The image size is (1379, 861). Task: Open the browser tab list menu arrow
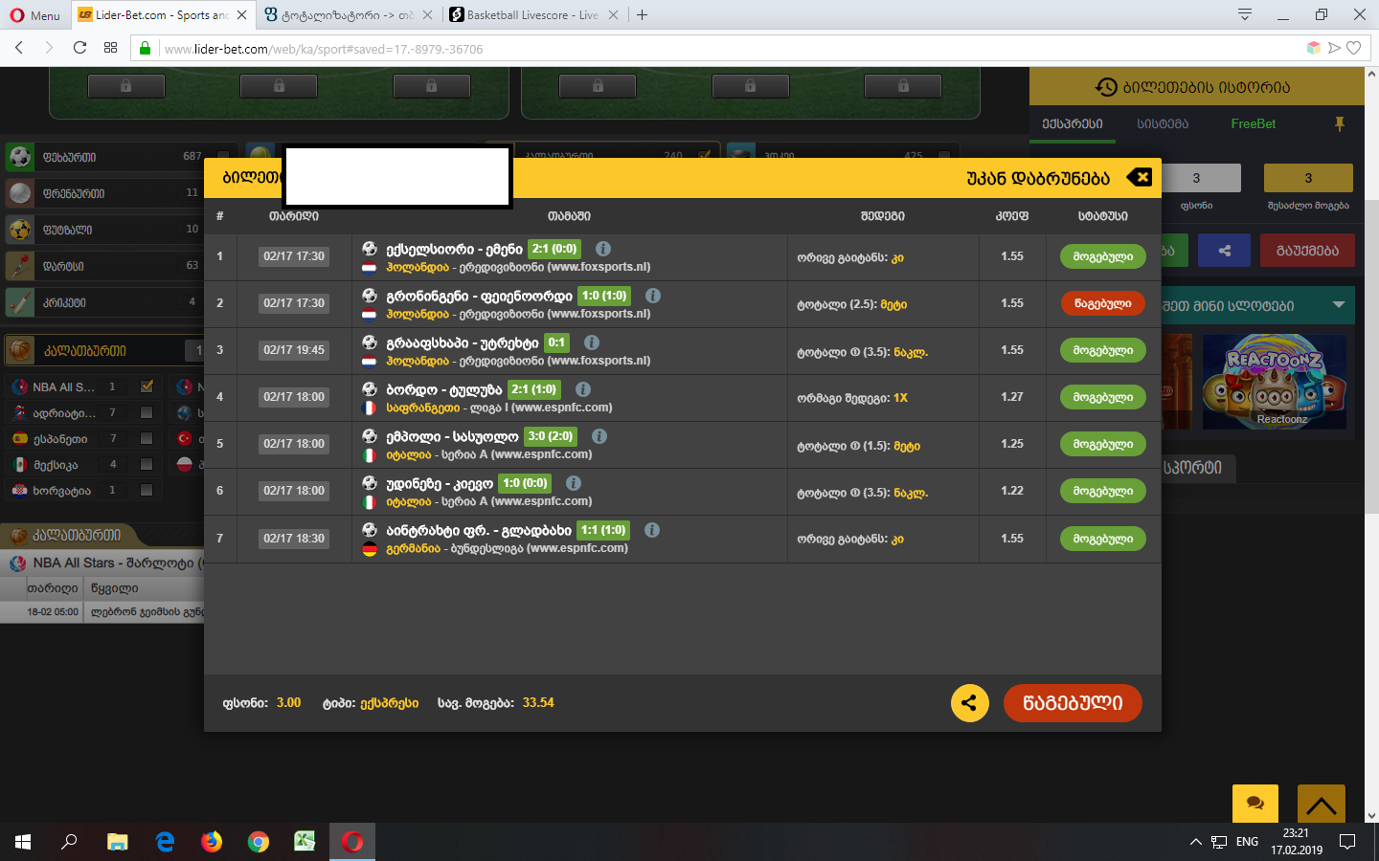pos(1244,14)
